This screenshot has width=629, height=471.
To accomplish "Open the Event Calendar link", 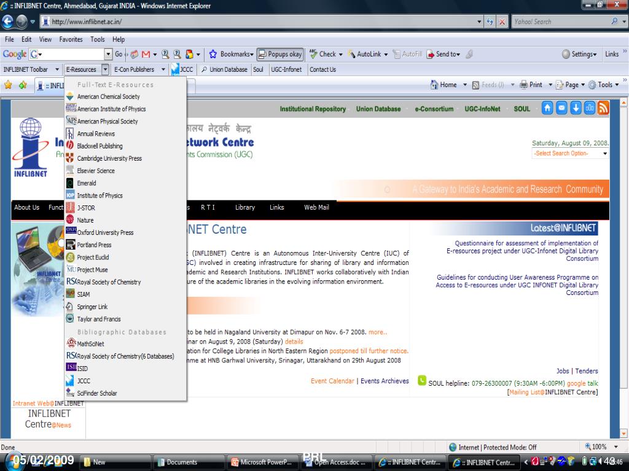I will tap(332, 381).
